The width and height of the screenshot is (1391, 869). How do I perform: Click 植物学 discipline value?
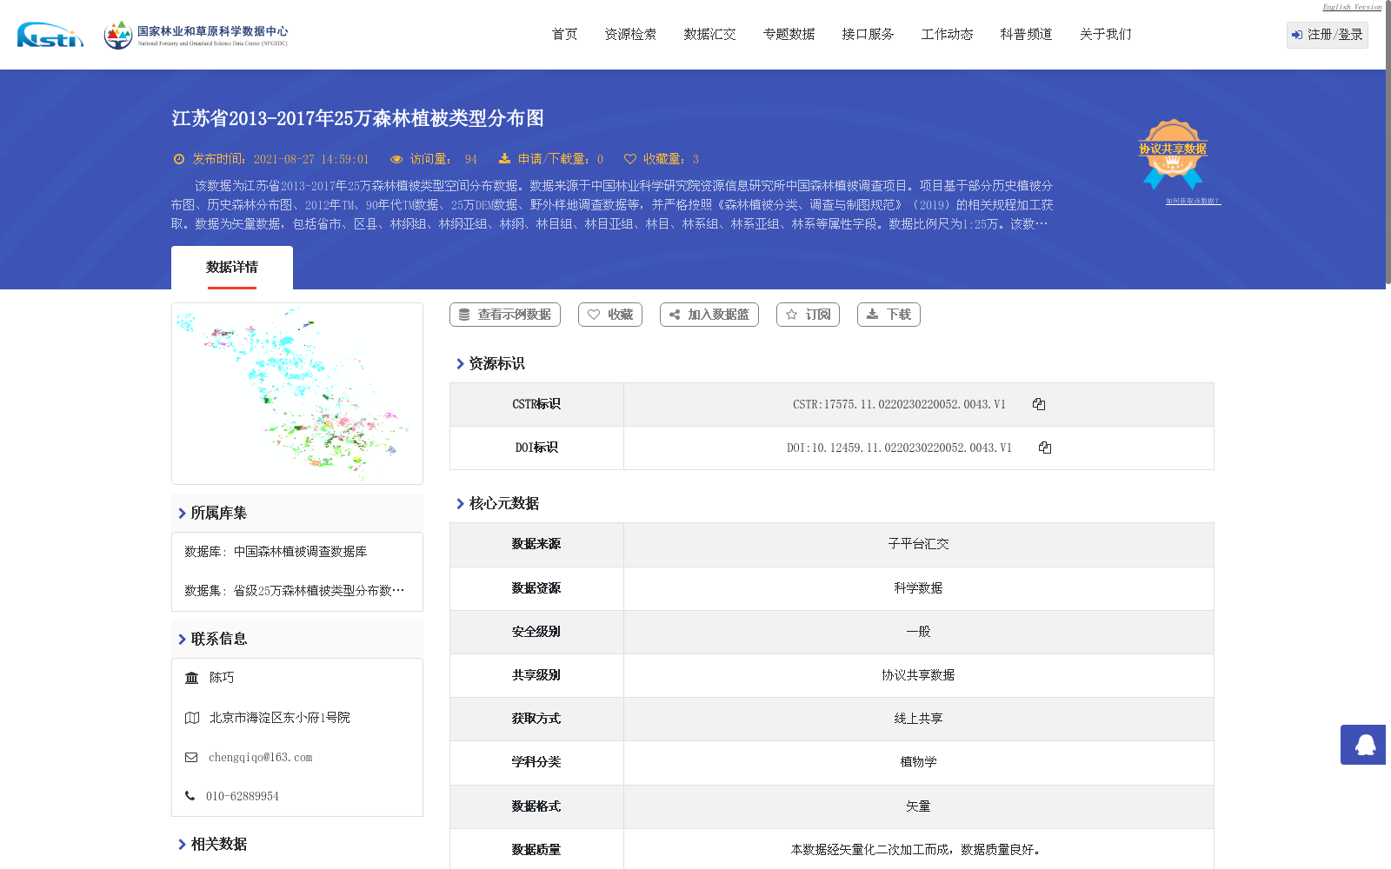(918, 762)
